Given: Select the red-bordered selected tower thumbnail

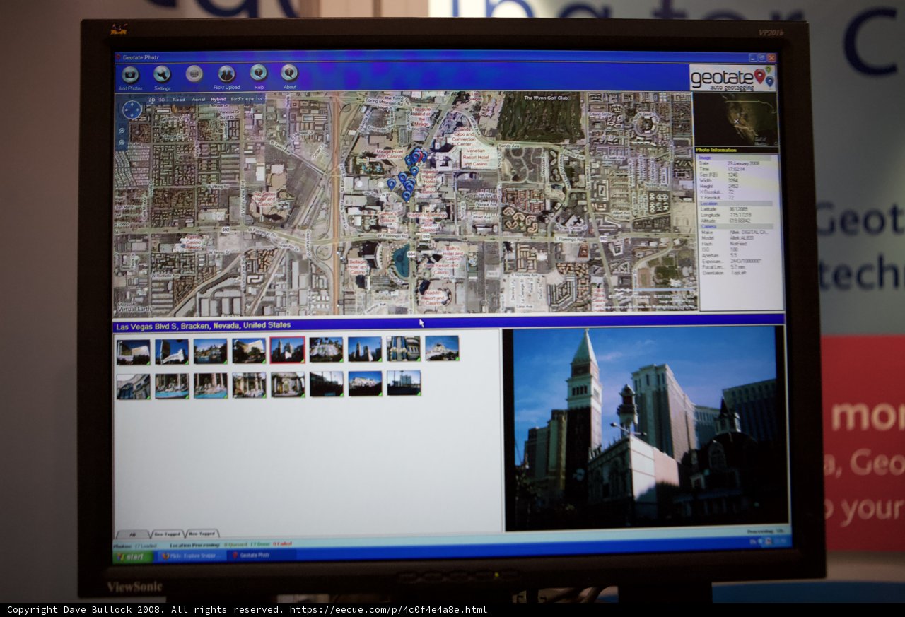Looking at the screenshot, I should point(287,350).
